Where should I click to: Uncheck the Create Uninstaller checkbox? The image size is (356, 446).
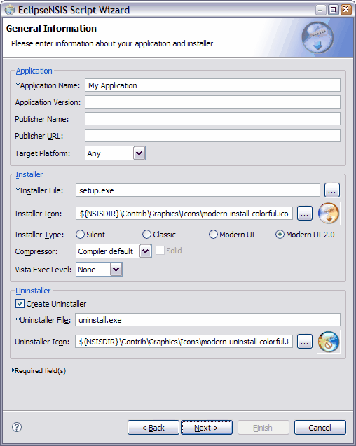(20, 303)
